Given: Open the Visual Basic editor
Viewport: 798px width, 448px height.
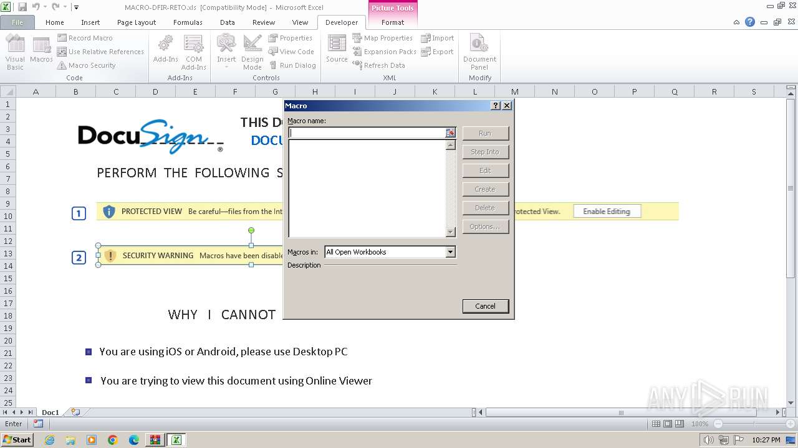Looking at the screenshot, I should pyautogui.click(x=15, y=52).
